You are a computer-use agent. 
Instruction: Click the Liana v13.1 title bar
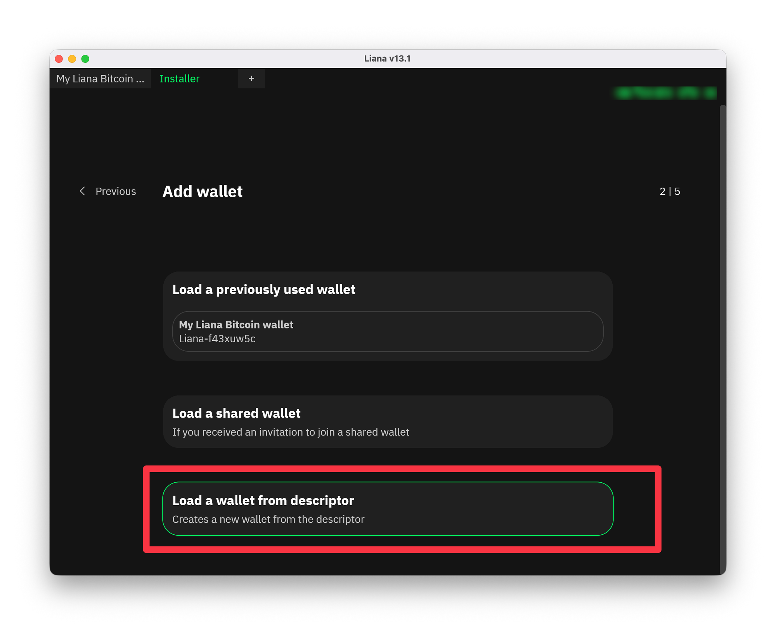coord(387,59)
